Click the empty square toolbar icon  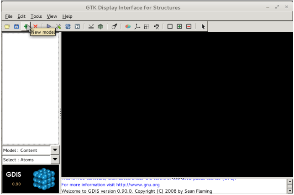tap(170, 26)
